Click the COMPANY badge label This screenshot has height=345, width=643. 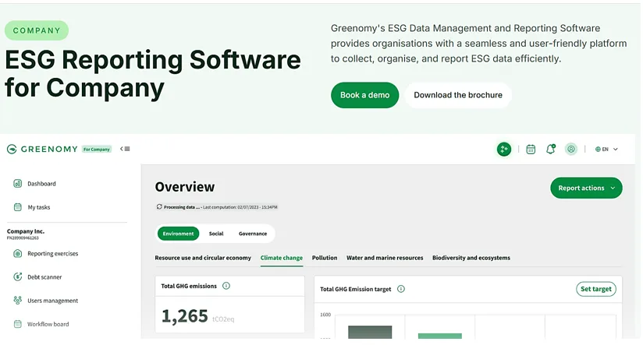37,30
